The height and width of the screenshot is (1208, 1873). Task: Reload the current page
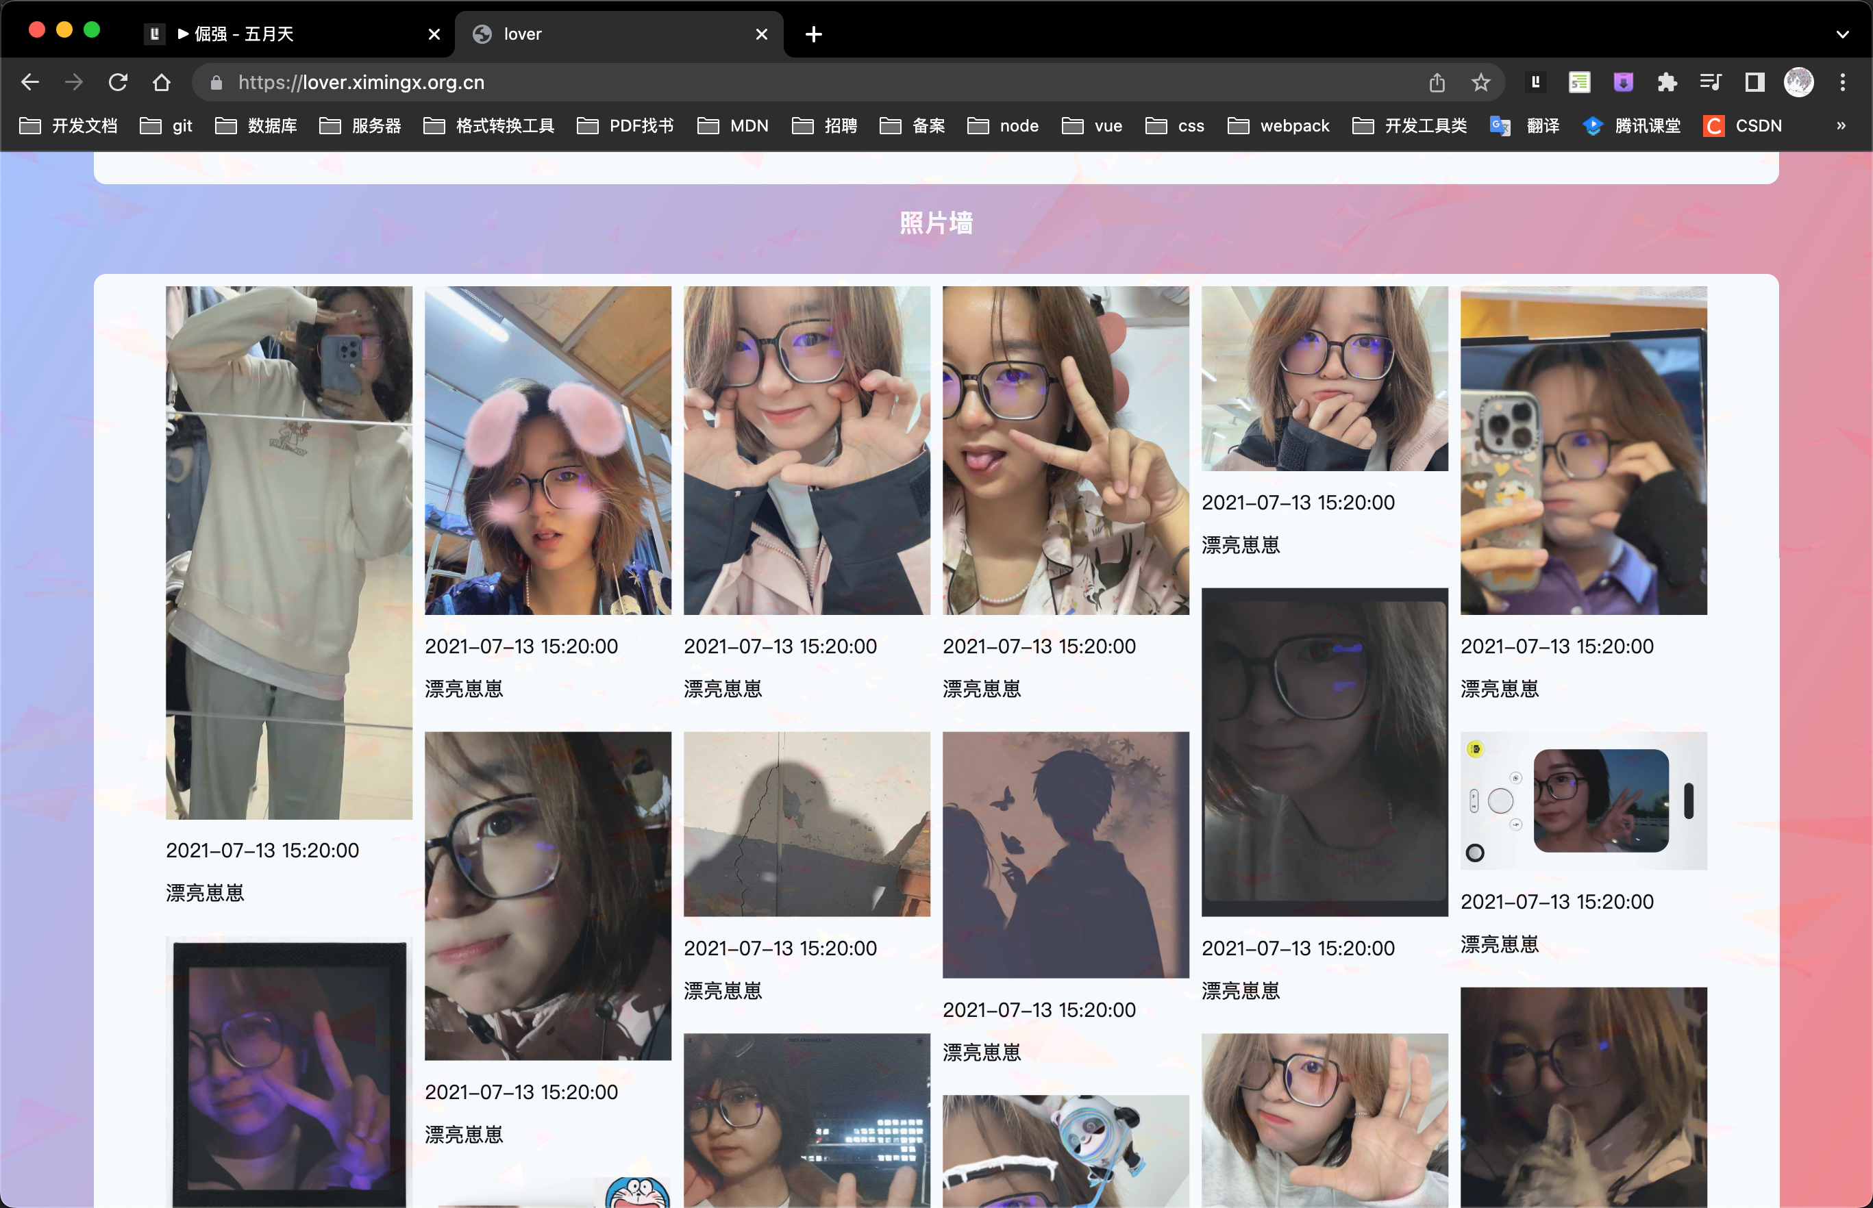(x=118, y=82)
